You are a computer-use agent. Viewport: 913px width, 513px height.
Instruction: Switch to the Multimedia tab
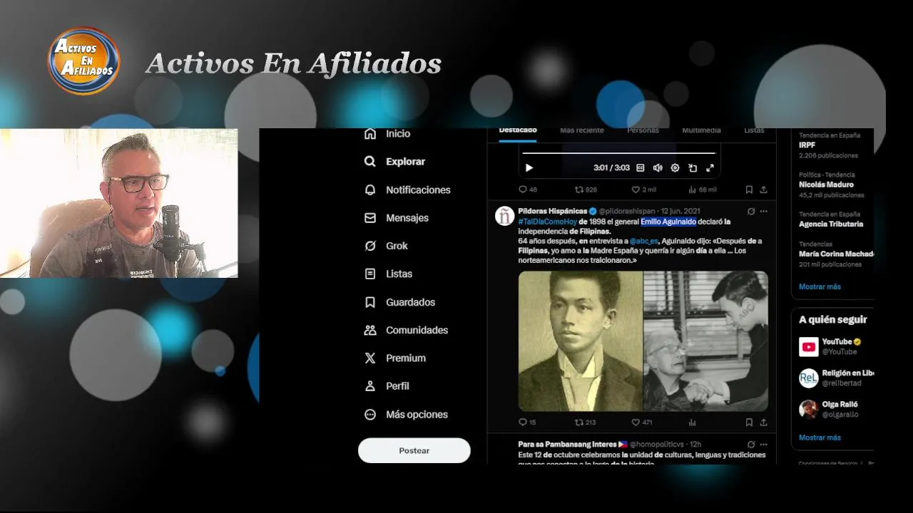(x=701, y=131)
